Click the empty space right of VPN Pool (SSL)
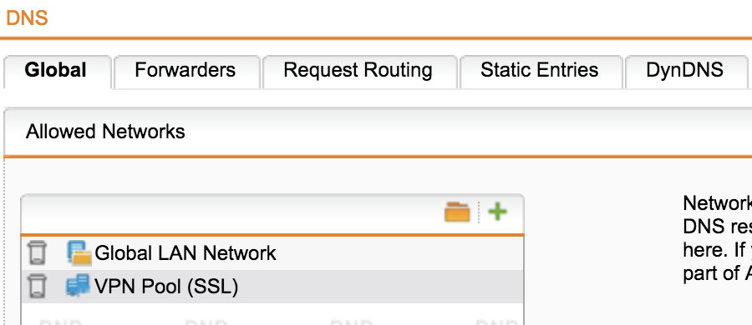 click(380, 287)
